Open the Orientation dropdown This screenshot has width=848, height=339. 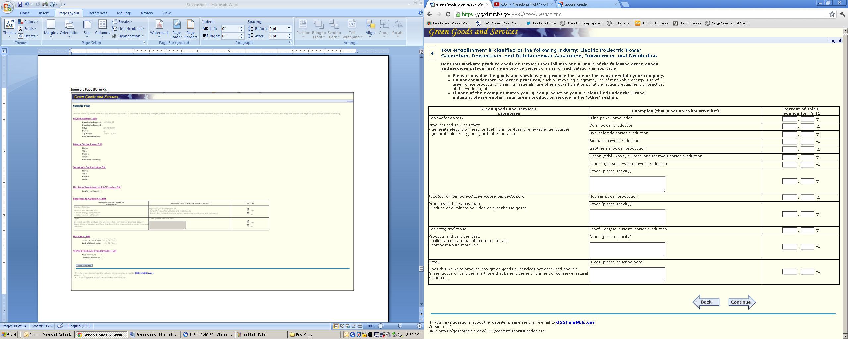[x=70, y=29]
